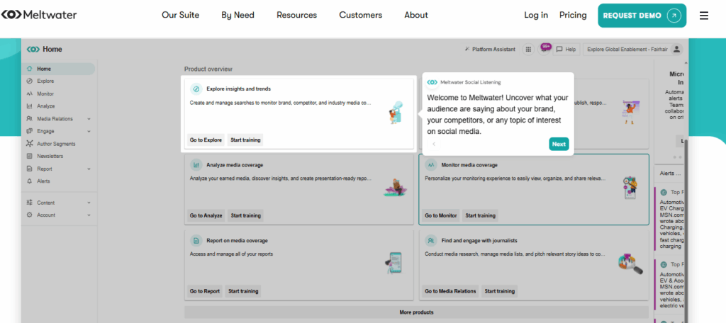Click Go to Explore button
This screenshot has height=323, width=726.
tap(206, 140)
